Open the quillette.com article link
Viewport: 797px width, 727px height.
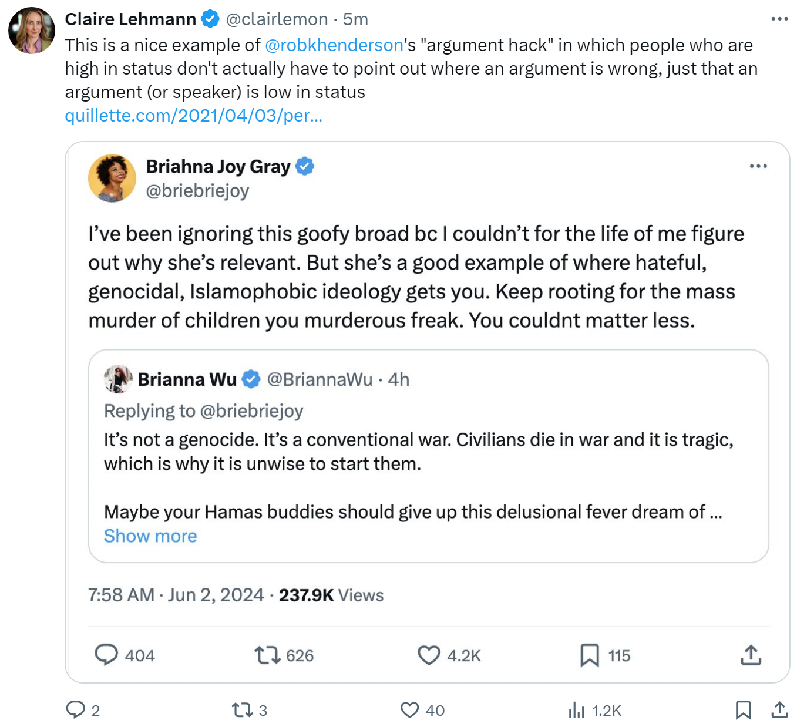tap(193, 115)
